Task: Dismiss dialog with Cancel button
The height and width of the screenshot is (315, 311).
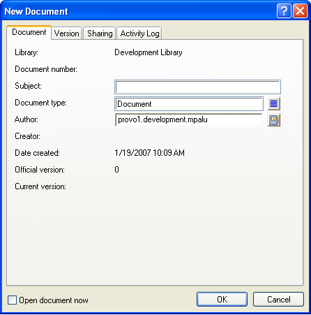Action: 278,299
